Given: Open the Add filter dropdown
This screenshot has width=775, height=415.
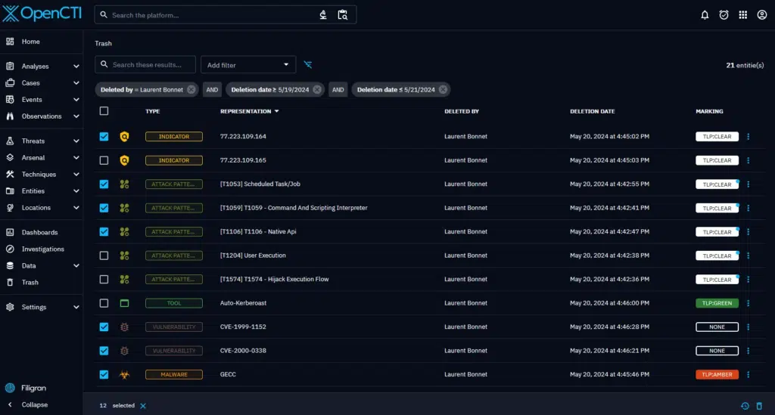Looking at the screenshot, I should [x=248, y=65].
